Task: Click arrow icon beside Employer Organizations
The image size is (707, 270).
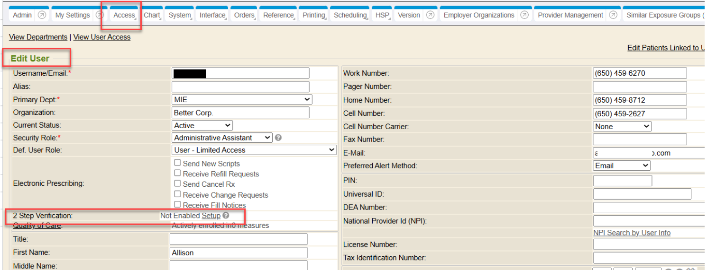Action: [x=524, y=15]
